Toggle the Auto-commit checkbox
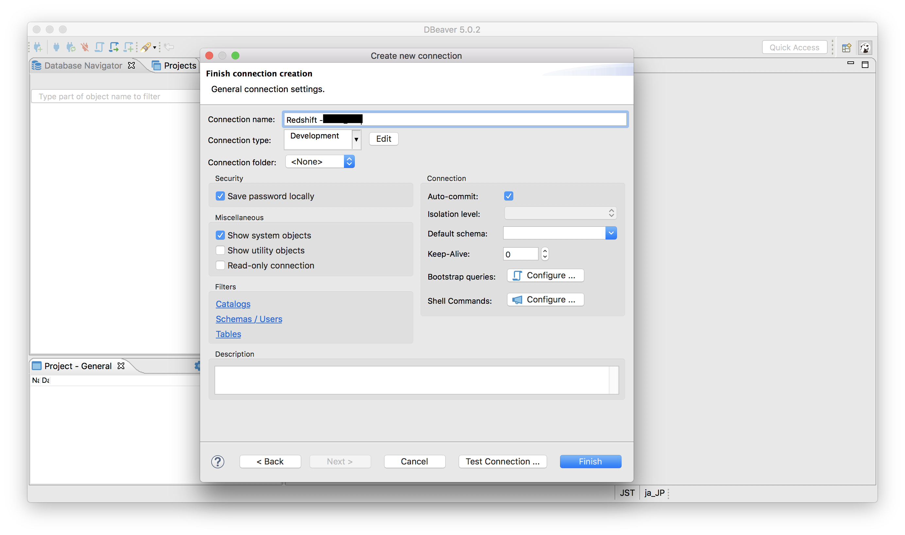The image size is (905, 535). point(508,196)
